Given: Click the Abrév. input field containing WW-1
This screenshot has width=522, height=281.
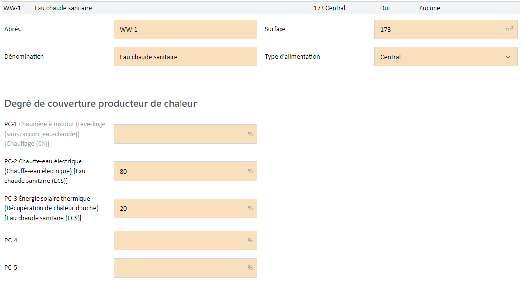Looking at the screenshot, I should (x=185, y=29).
